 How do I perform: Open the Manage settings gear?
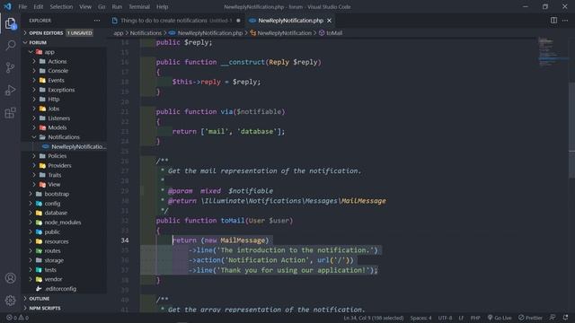[x=10, y=301]
